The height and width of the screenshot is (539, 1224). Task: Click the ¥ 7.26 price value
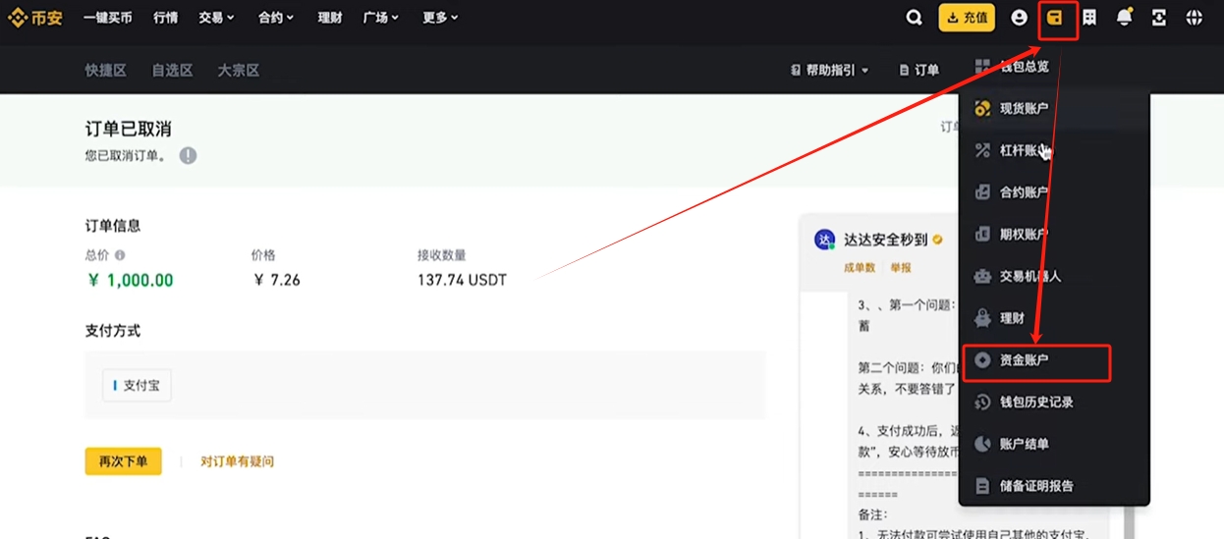277,280
